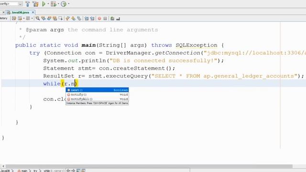
Task: Click the Comment icon in editor toolbar
Action: point(112,19)
